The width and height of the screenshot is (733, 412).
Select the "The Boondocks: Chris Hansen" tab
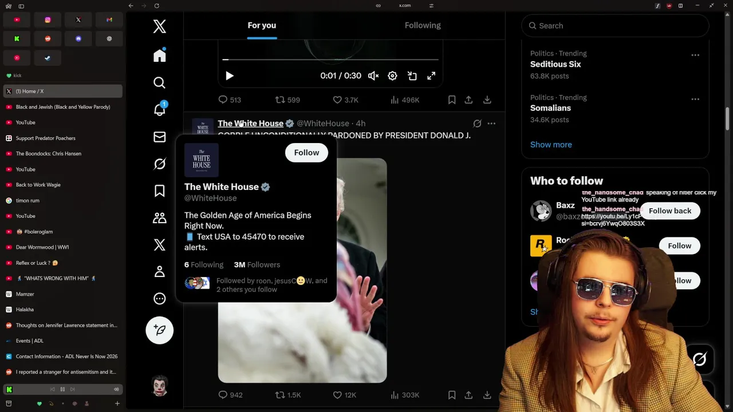coord(62,153)
